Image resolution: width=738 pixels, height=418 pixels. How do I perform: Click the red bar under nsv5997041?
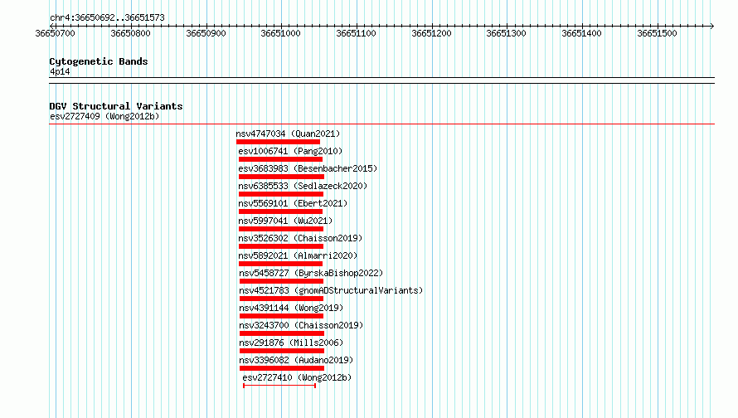281,229
